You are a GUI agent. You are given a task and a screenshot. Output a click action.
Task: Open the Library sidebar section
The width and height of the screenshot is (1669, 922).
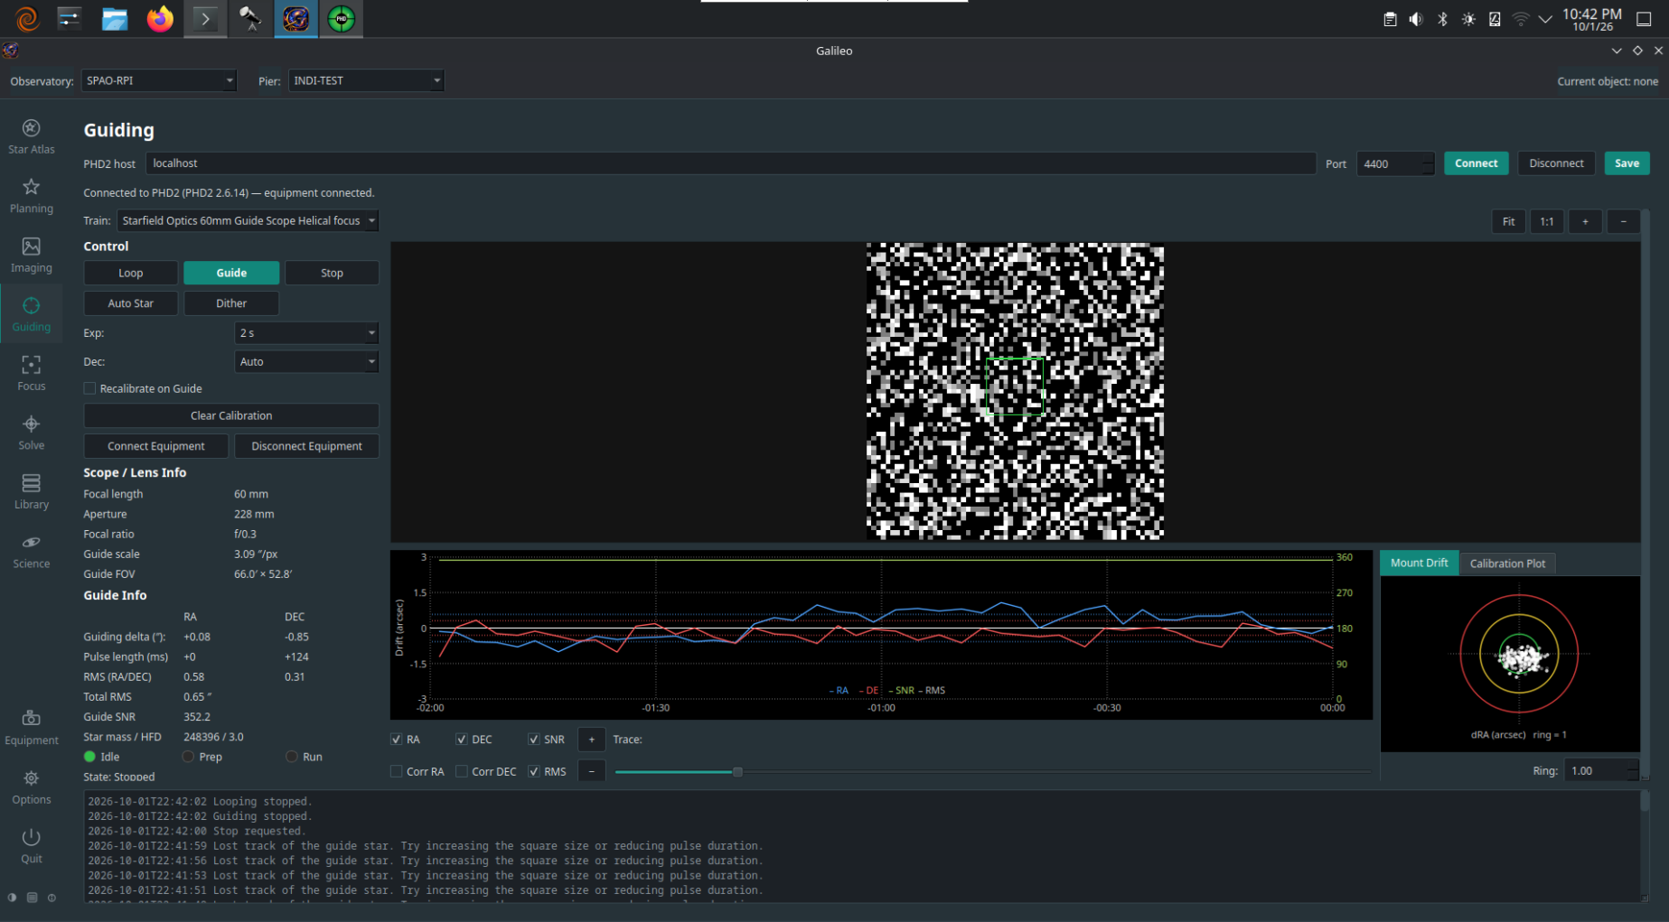click(31, 492)
